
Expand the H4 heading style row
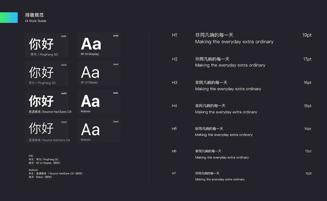click(174, 106)
